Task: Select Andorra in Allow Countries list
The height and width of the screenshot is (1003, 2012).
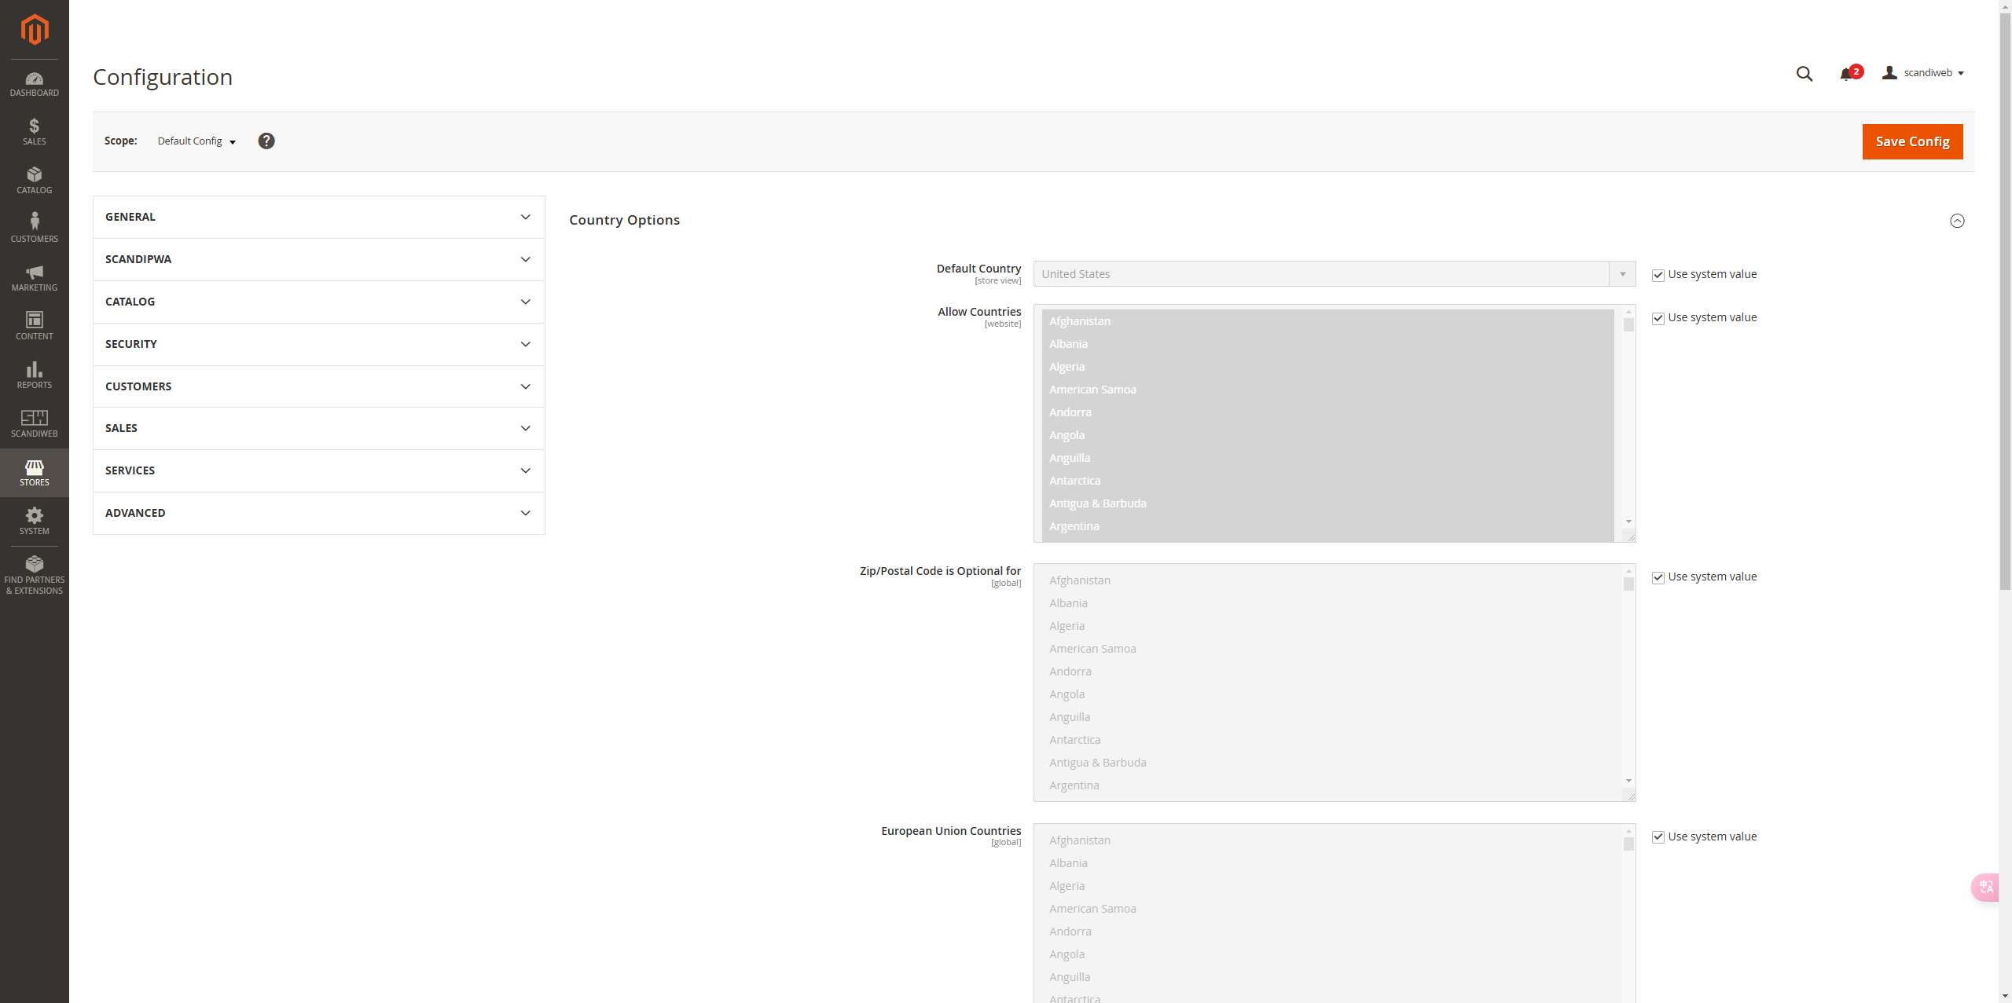Action: [1070, 412]
